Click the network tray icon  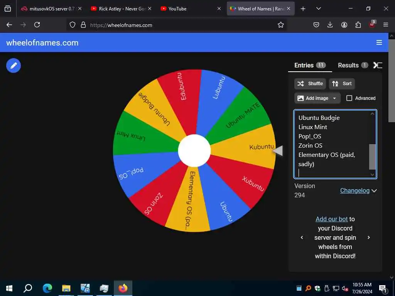336,288
